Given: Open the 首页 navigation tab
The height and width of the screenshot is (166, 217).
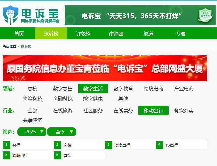Looking at the screenshot, I should point(19,33).
